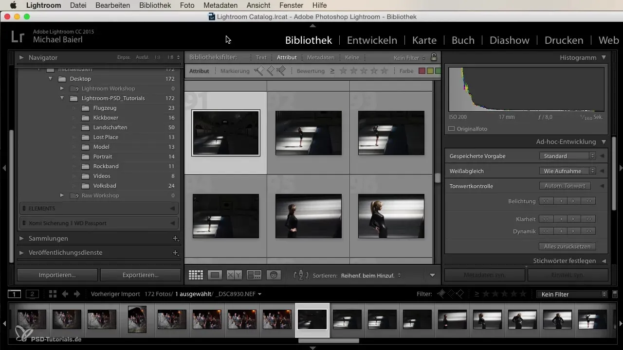Increase Belichtung by large step

point(589,201)
